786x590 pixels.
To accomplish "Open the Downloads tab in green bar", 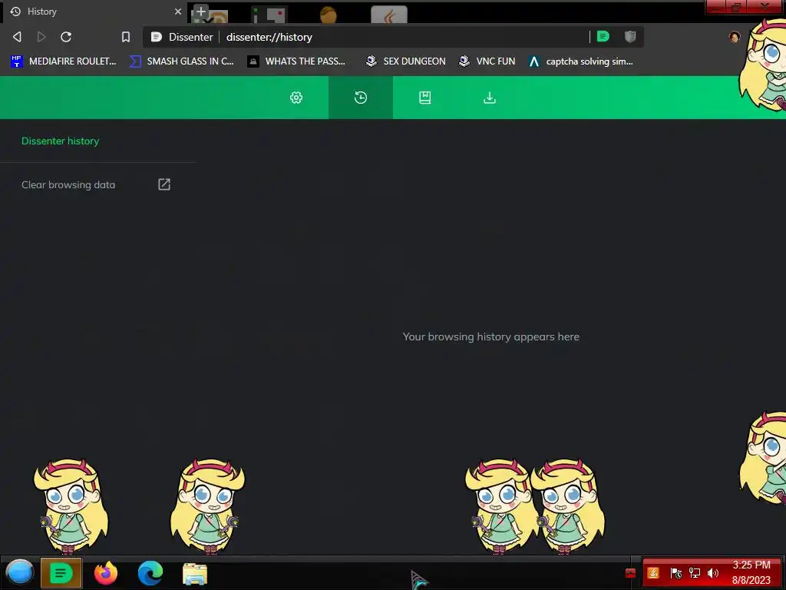I will 490,98.
